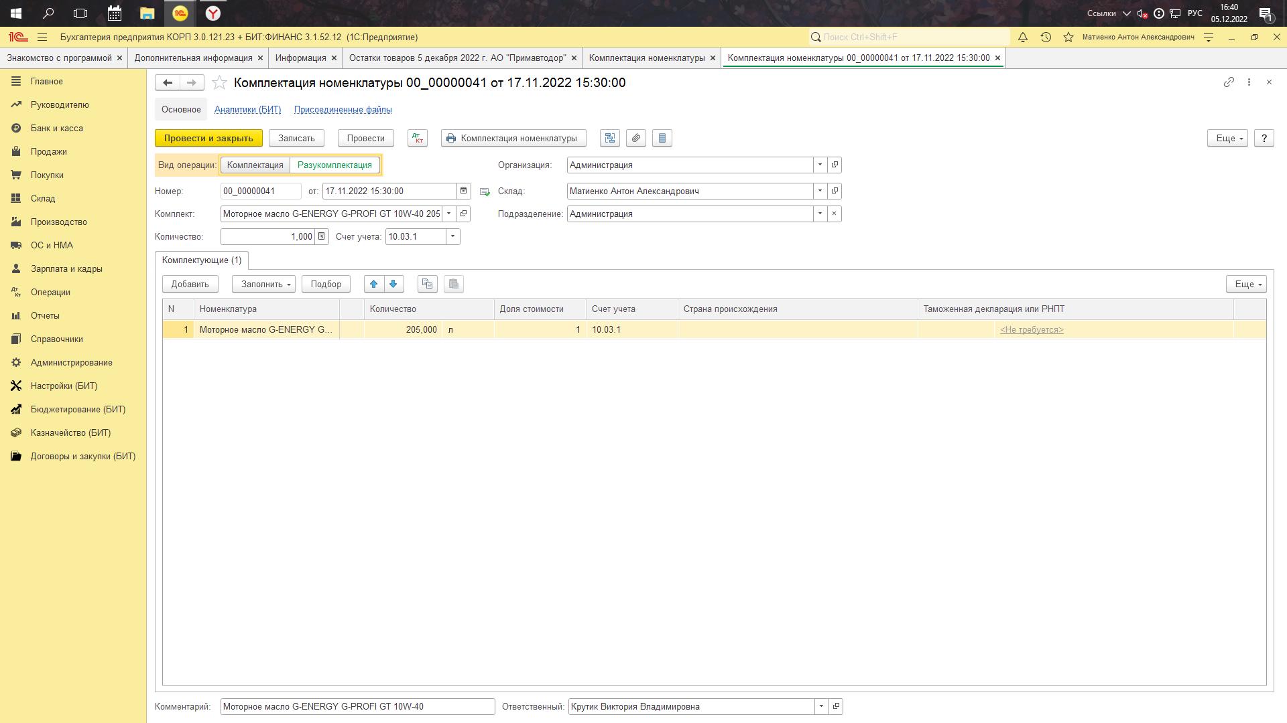Paste rows from clipboard icon
The width and height of the screenshot is (1287, 723).
point(454,284)
